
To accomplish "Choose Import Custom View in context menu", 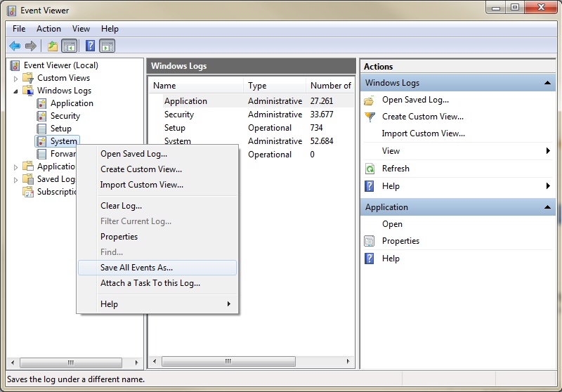I will (x=157, y=185).
